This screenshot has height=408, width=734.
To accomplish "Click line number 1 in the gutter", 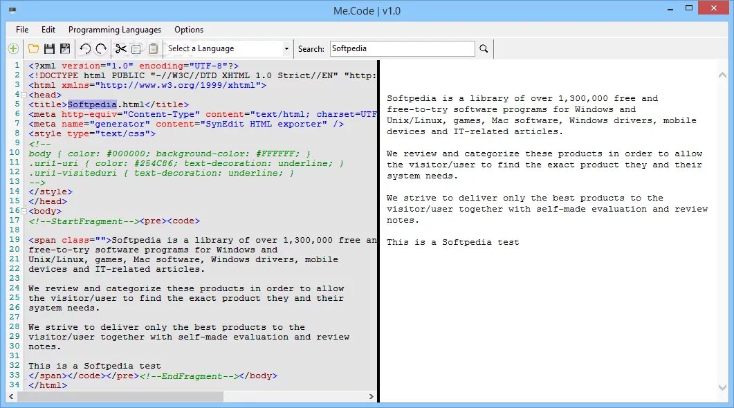I will click(17, 65).
